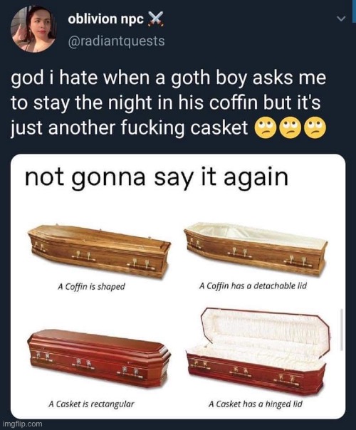Click the caption 'A Coffin is shaped'
Image resolution: width=356 pixels, height=430 pixels.
91,287
